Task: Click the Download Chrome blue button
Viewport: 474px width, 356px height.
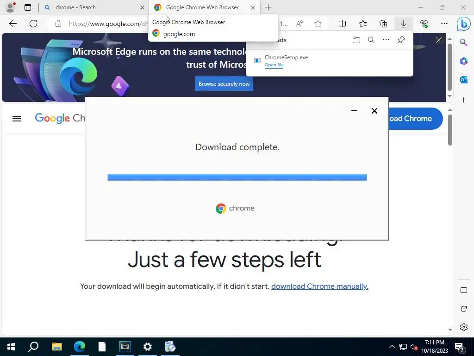Action: coord(415,118)
